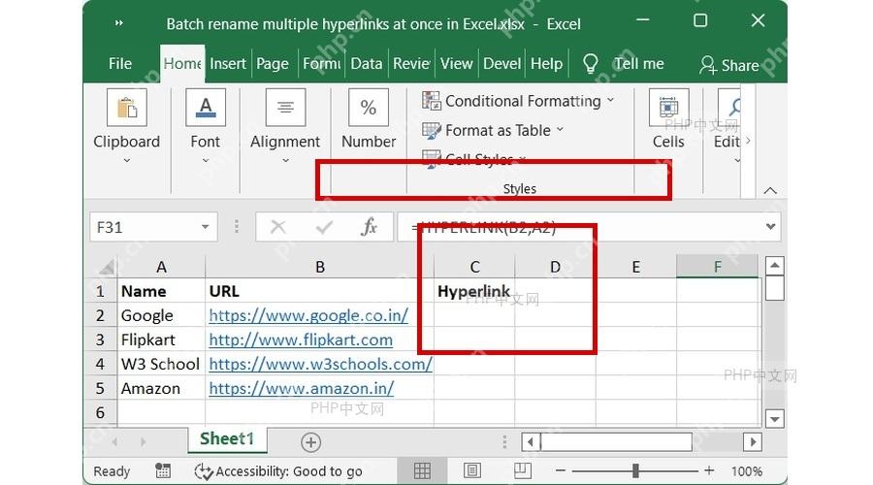Switch to Page Layout view icon
Screen dimensions: 873x485
(472, 471)
